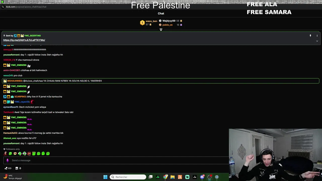
Task: Open the orange app on taskbar
Action: pos(180,177)
